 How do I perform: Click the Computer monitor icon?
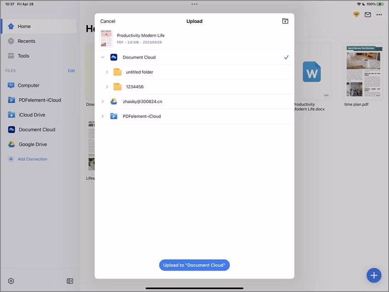(x=11, y=85)
